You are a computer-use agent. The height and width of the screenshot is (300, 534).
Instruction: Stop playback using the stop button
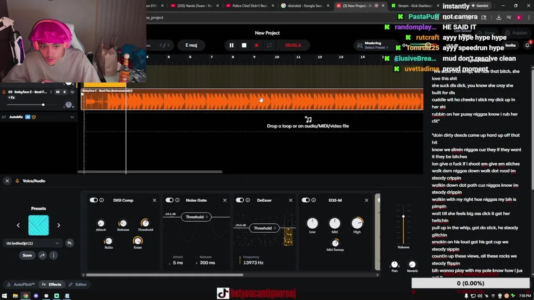pos(244,45)
